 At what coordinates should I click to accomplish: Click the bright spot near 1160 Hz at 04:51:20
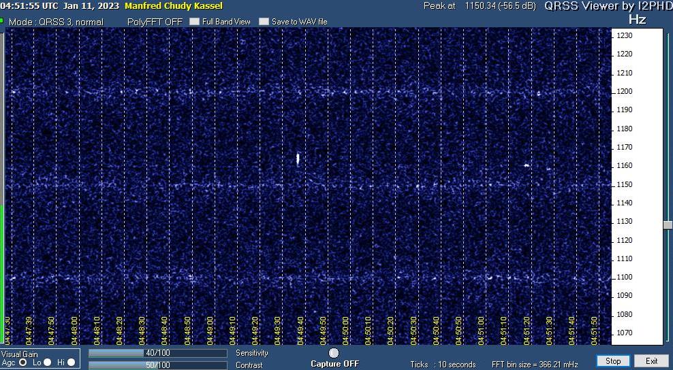tap(527, 165)
